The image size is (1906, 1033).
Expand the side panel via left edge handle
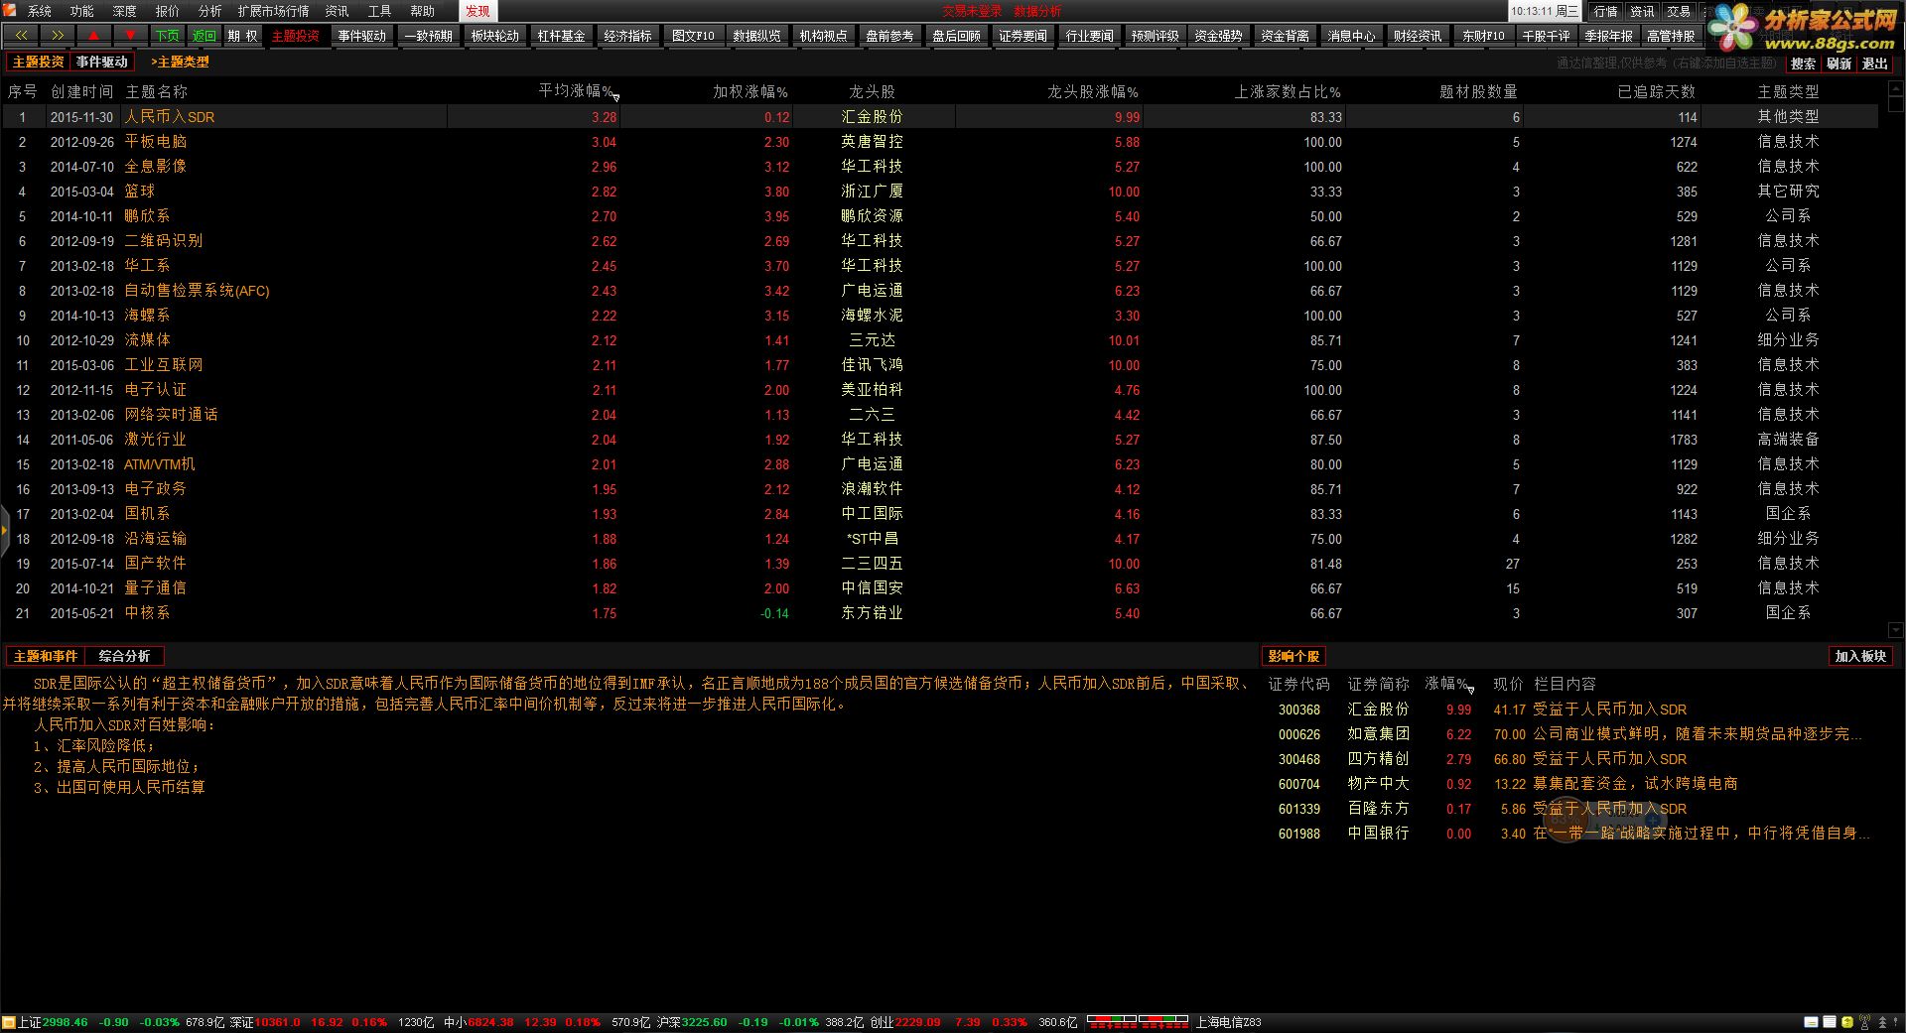4,531
